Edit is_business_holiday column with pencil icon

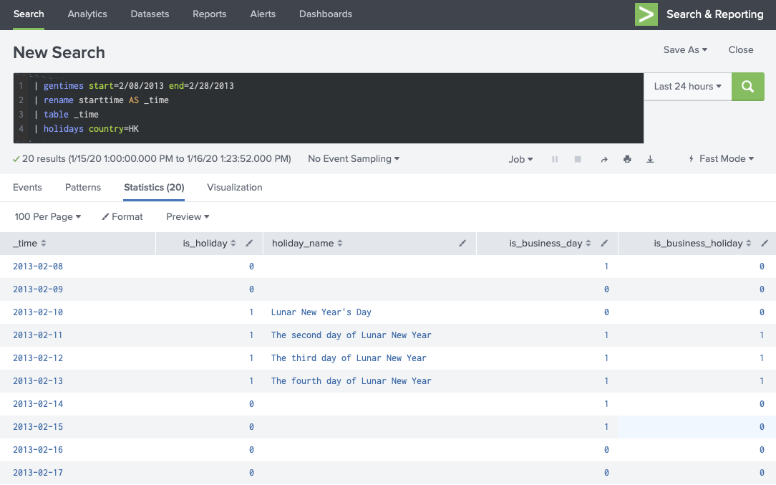click(x=765, y=244)
